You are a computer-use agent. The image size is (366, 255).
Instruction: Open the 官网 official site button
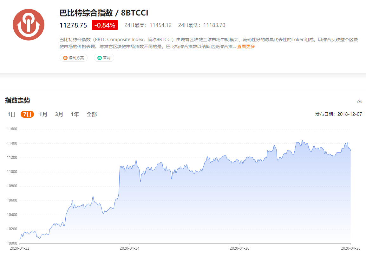pyautogui.click(x=104, y=58)
